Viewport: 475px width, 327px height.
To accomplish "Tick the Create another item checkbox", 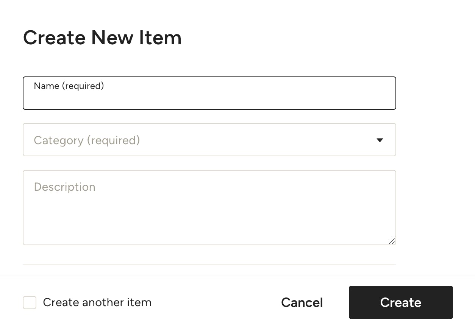I will (30, 302).
